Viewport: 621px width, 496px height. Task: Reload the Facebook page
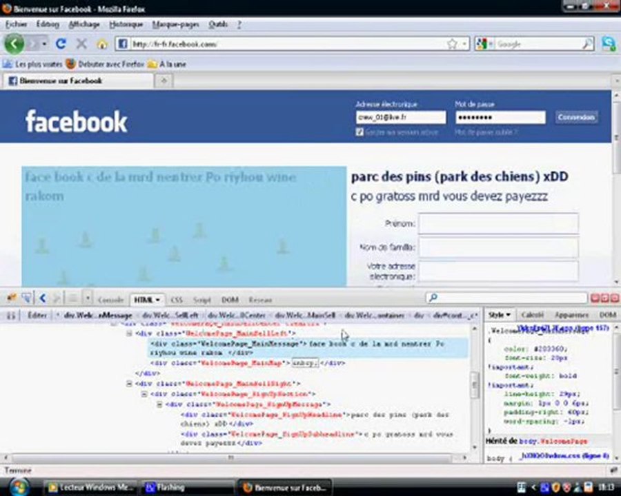61,44
